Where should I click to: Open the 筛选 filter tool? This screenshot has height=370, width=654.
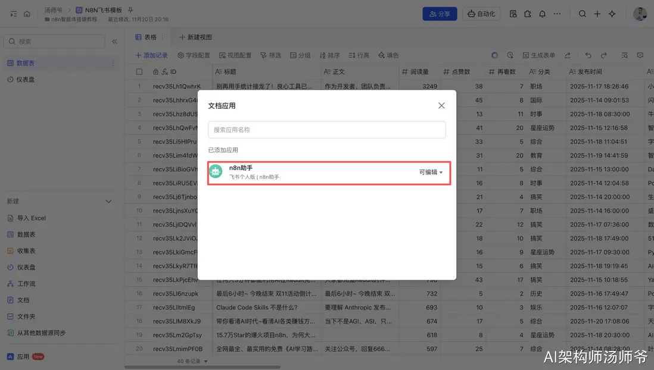(270, 55)
